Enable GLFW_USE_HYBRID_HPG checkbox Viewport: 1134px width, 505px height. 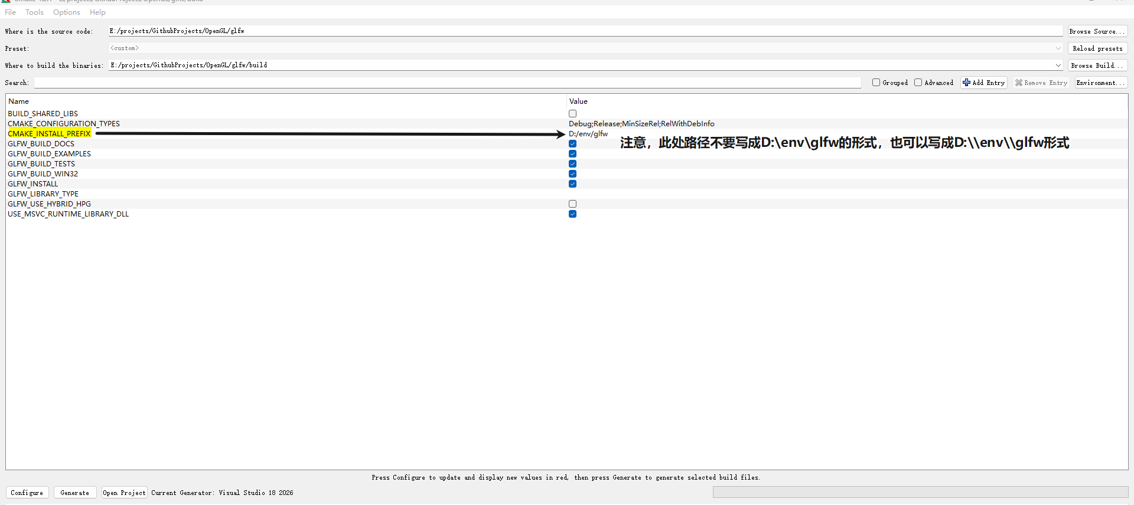[572, 204]
